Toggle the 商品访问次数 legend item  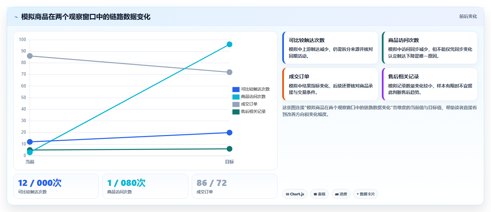(x=249, y=97)
